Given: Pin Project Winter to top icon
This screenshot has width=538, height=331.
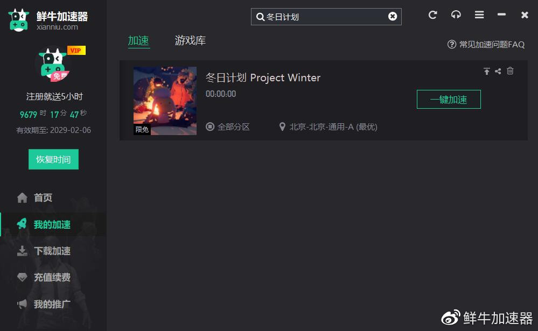Looking at the screenshot, I should [486, 71].
